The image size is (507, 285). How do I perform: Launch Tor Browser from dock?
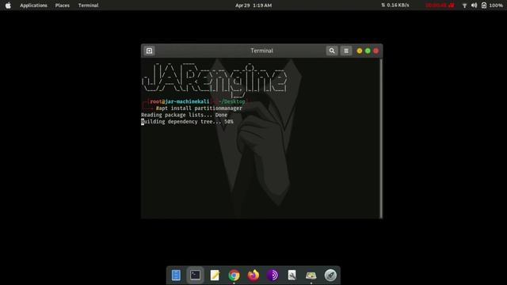point(273,275)
